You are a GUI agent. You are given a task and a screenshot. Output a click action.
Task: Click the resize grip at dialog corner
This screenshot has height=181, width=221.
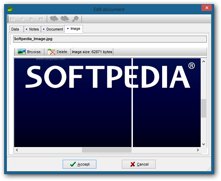click(209, 169)
